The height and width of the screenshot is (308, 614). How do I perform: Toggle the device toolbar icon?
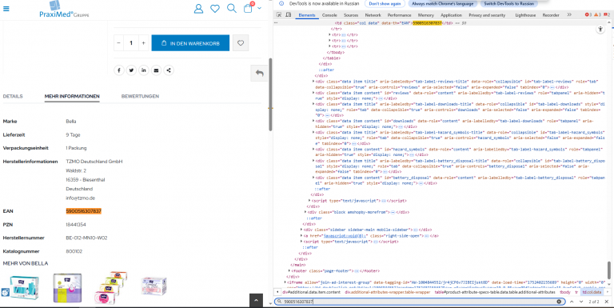click(288, 15)
